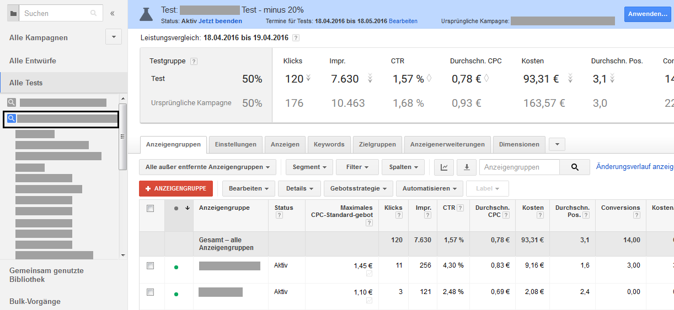
Task: Click the search magnifier button for Anzeigengruppen
Action: pos(575,167)
